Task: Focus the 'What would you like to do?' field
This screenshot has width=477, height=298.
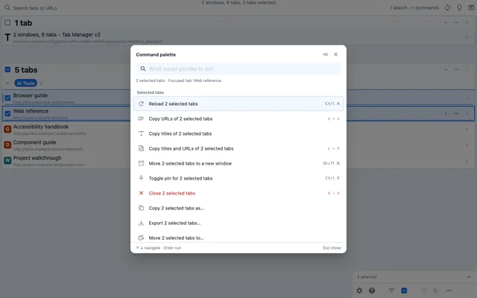Action: click(238, 69)
